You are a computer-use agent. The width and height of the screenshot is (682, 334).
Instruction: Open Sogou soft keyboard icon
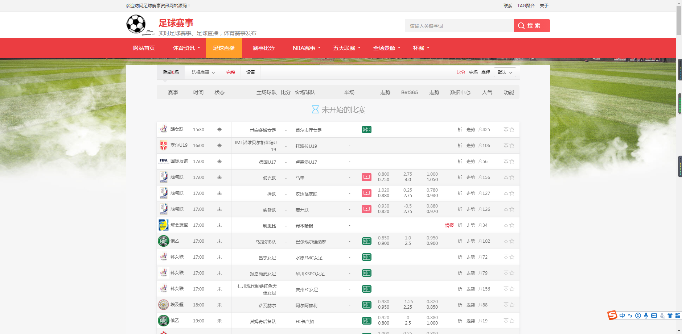click(654, 316)
